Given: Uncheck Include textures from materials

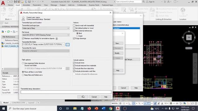Looking at the screenshot, I should pyautogui.click(x=74, y=65).
